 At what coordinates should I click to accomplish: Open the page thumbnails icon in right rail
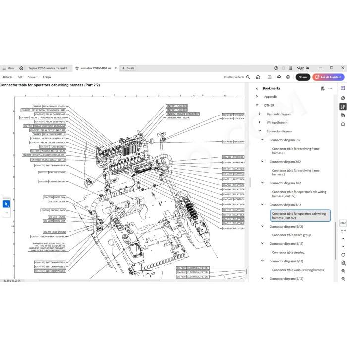click(343, 116)
